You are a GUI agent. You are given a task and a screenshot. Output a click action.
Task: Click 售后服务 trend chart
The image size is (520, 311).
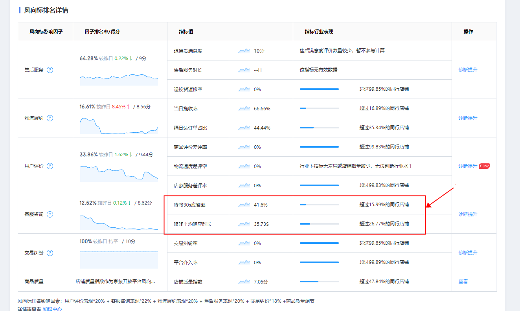pyautogui.click(x=119, y=79)
